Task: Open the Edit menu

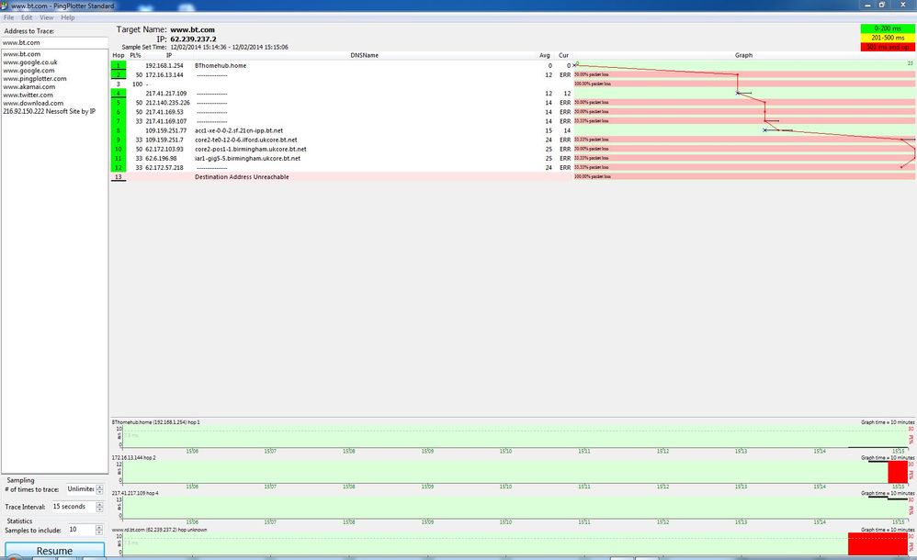Action: point(27,17)
